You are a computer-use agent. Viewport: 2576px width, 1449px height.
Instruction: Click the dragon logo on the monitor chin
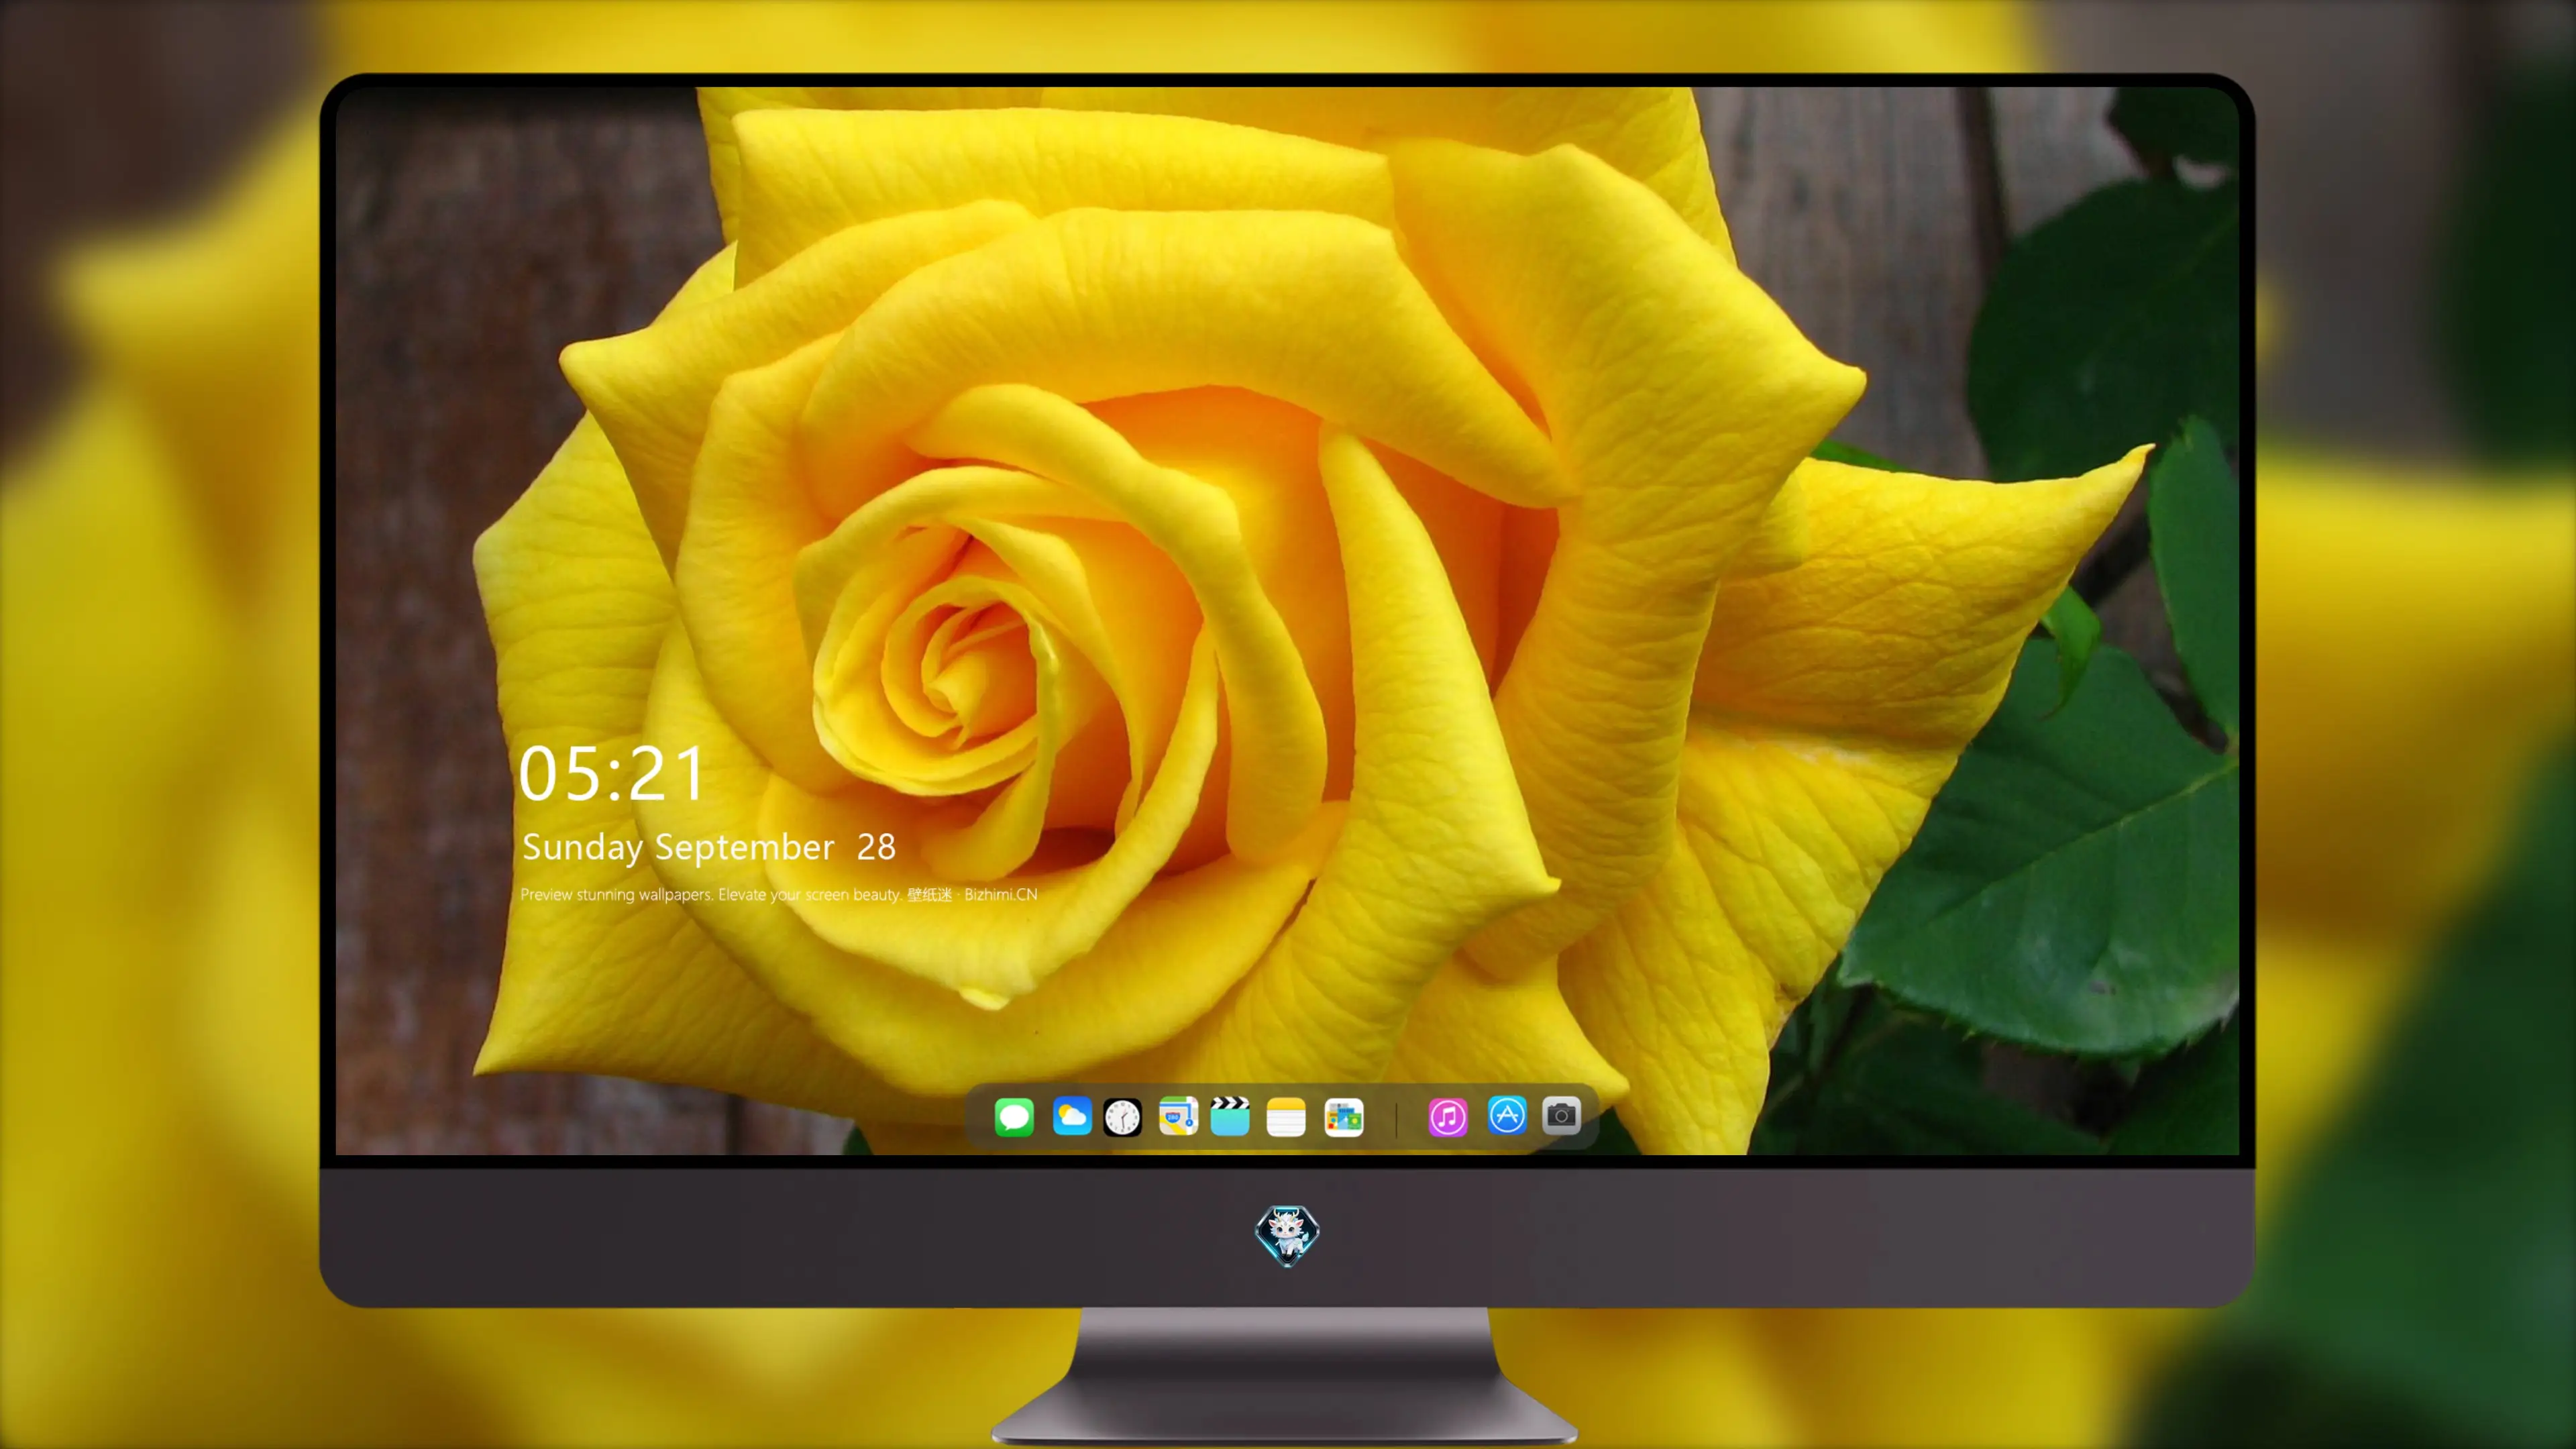click(x=1287, y=1236)
